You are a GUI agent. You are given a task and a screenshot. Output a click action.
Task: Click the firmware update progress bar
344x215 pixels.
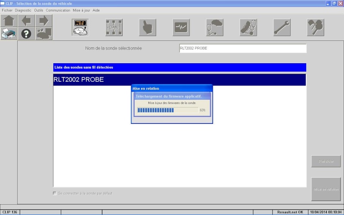coord(168,110)
